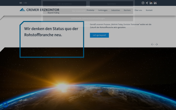This screenshot has width=176, height=110.
Task: Click Alle akzeptieren cookie button
Action: [x=65, y=4]
